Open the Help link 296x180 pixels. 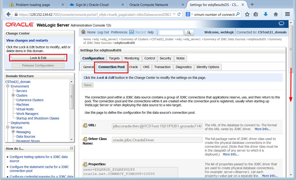(x=151, y=32)
